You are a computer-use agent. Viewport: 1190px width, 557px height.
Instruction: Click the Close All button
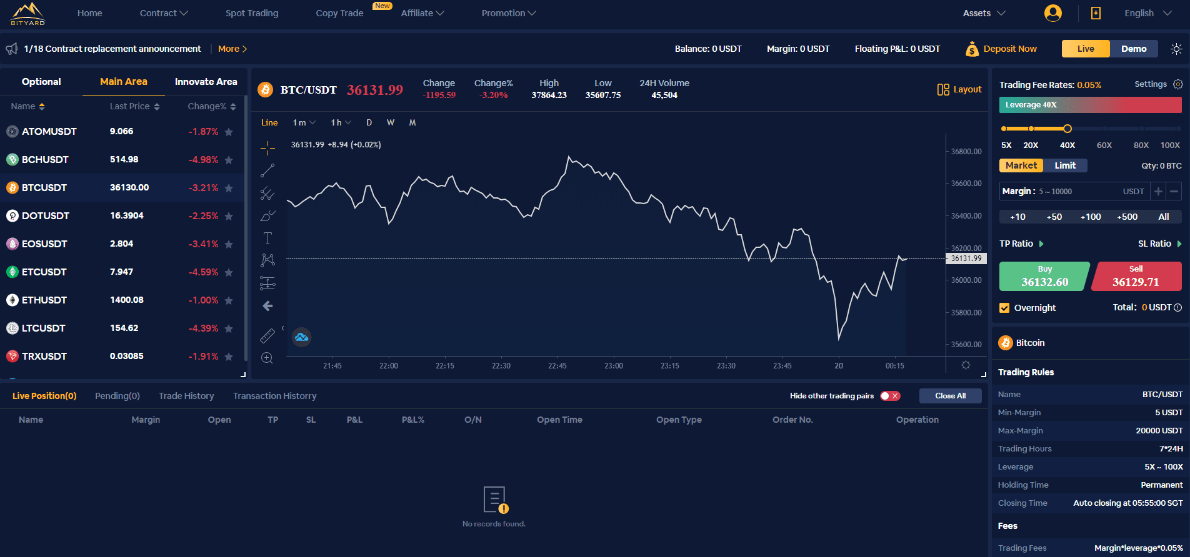tap(950, 396)
